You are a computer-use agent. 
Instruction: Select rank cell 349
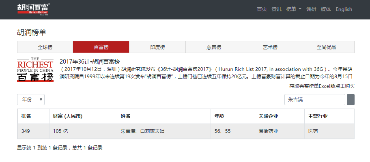point(33,131)
